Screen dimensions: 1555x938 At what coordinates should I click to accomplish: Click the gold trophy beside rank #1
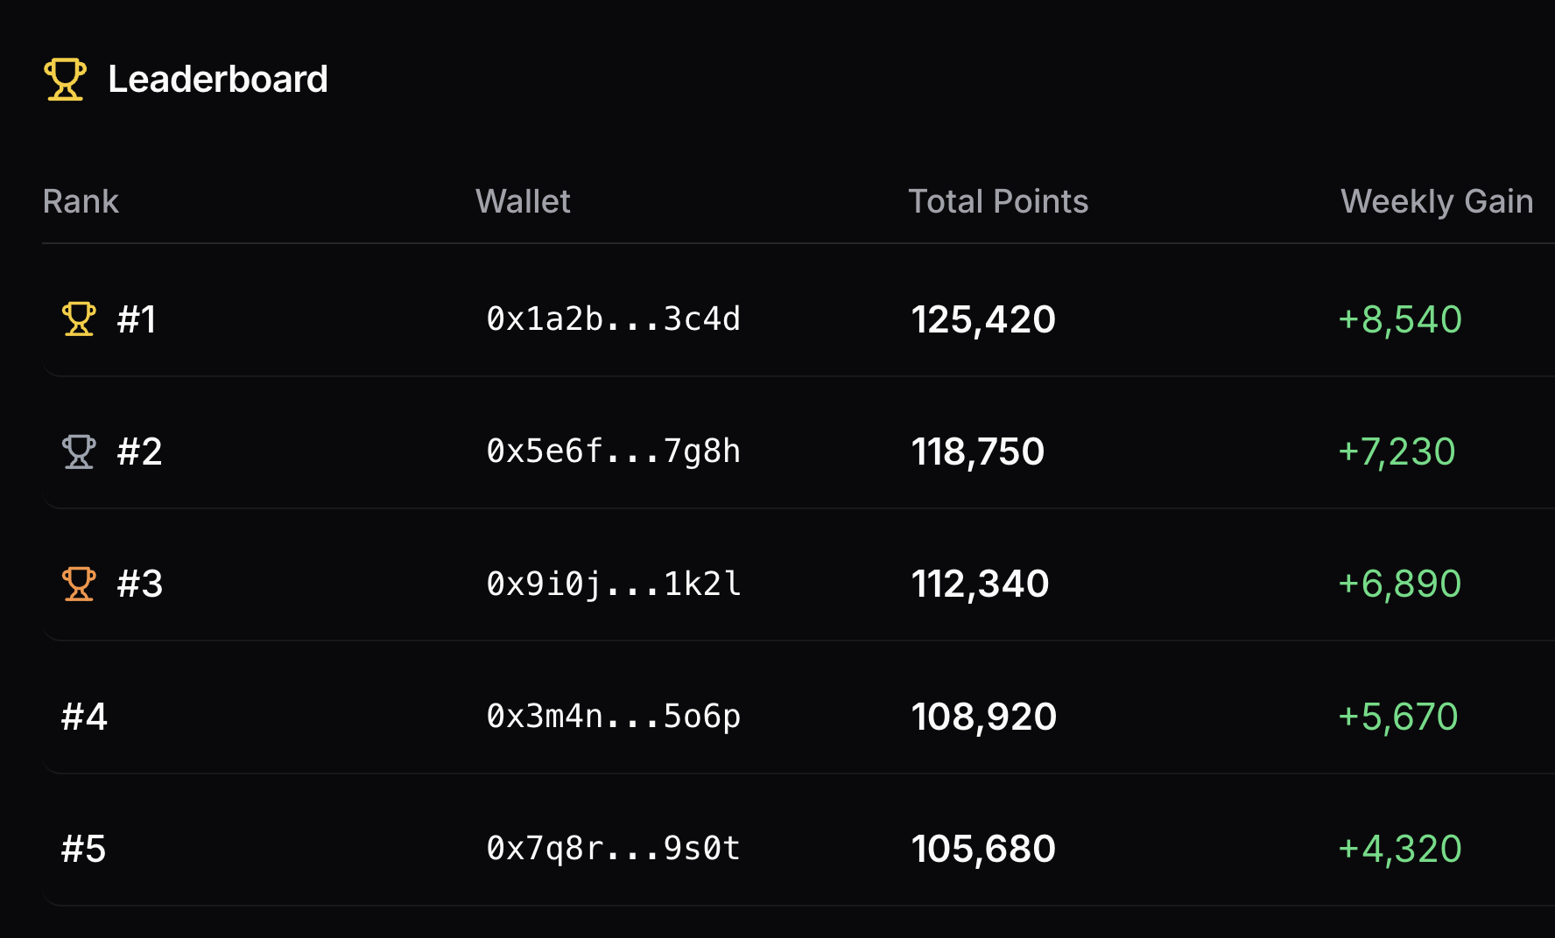[79, 318]
